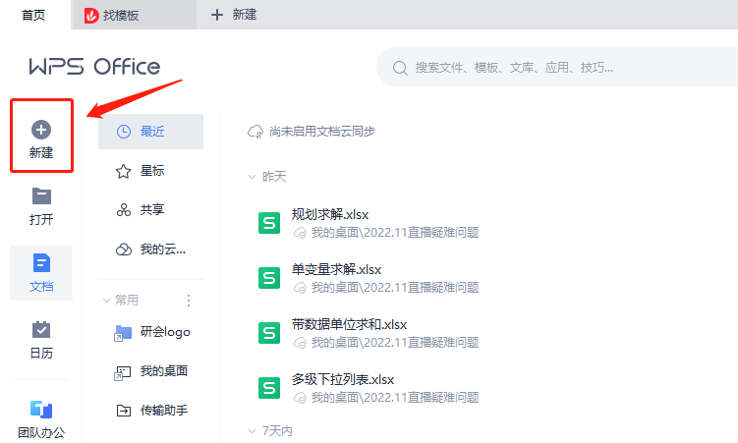The height and width of the screenshot is (443, 738).
Task: Click the 新建 plus icon in sidebar
Action: tap(40, 129)
